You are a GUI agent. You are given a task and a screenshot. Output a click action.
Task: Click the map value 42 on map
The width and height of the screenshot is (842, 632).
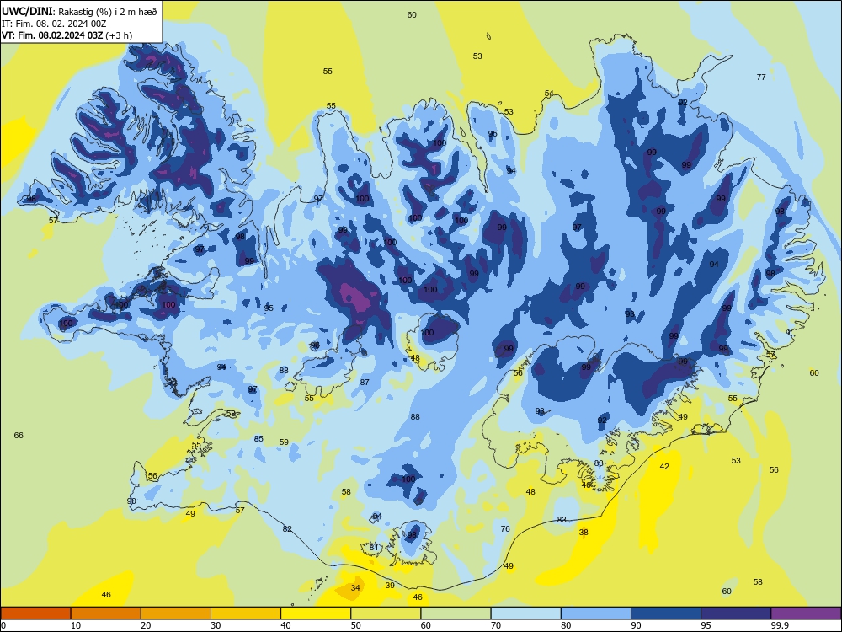(x=664, y=467)
